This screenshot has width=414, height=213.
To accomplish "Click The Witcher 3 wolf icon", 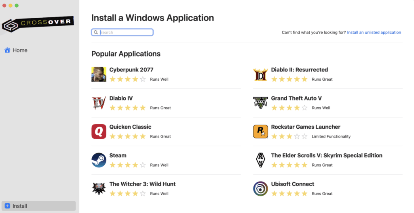I will (x=99, y=189).
